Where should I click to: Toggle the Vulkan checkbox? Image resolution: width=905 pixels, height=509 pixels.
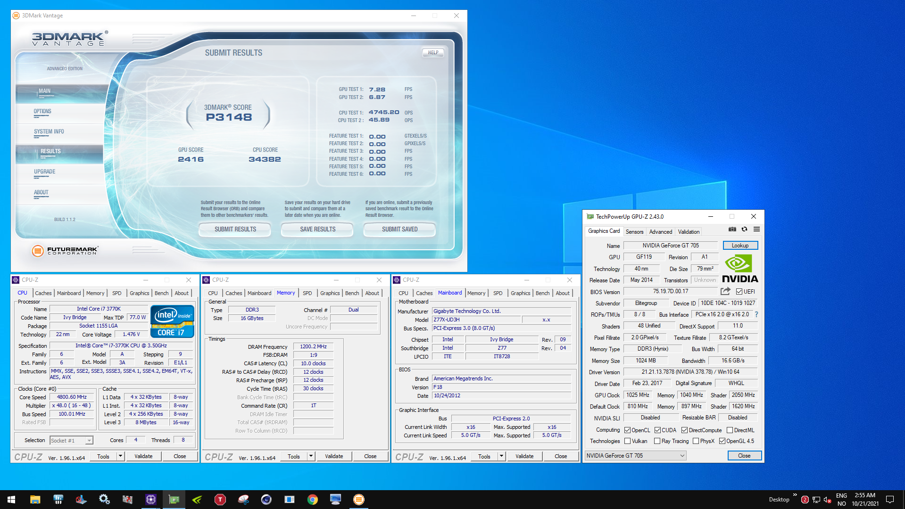(627, 441)
